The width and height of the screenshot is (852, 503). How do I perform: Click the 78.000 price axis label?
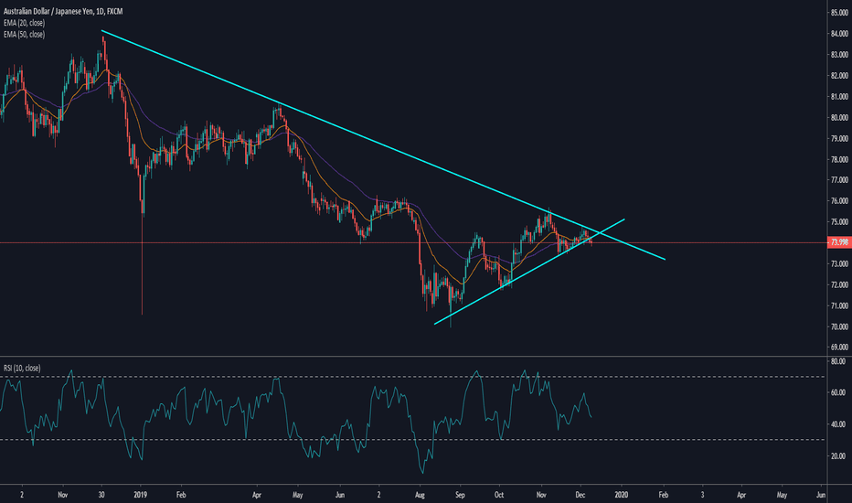(x=839, y=159)
